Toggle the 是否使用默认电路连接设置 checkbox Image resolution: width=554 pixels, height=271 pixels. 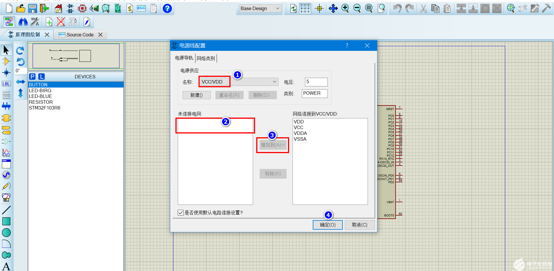coord(181,213)
